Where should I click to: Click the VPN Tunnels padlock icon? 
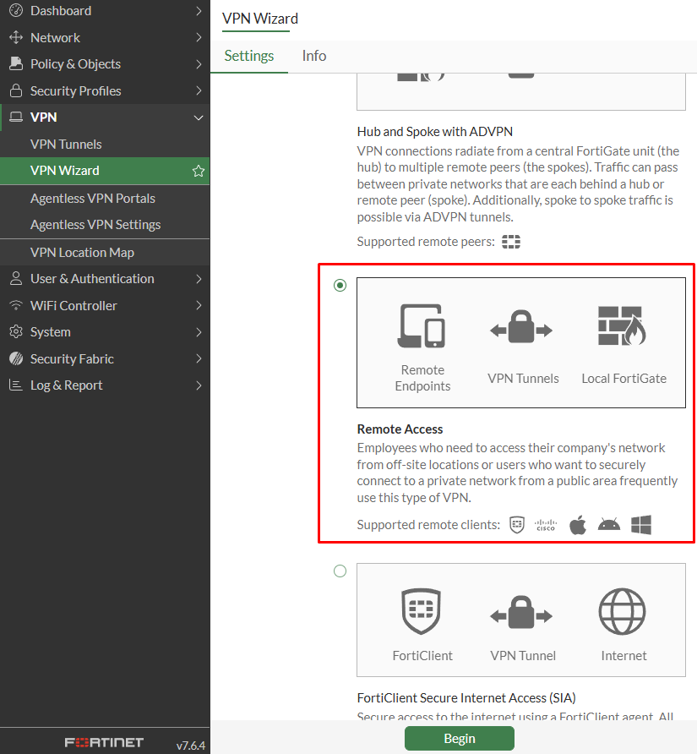522,330
